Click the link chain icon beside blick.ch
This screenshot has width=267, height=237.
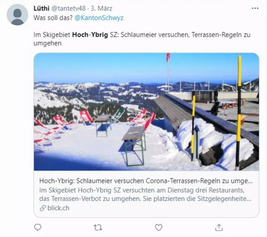click(42, 208)
